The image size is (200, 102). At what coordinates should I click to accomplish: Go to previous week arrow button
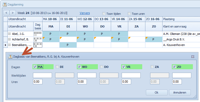6,13
